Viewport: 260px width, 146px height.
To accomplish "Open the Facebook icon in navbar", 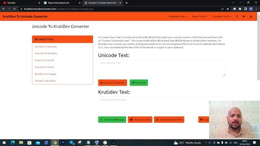I will pos(237,16).
